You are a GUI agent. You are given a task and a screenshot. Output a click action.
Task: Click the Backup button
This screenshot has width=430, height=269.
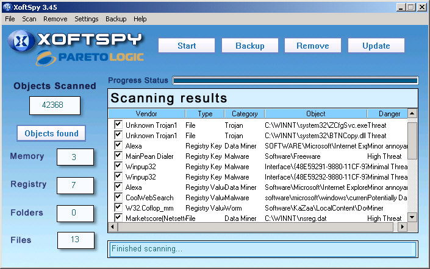[250, 46]
